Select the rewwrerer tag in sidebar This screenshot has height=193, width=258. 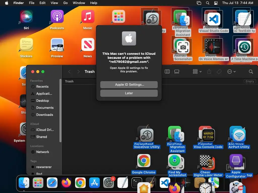click(44, 167)
